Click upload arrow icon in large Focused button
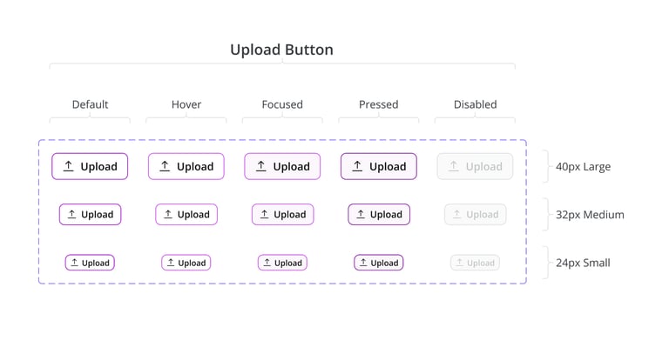 261,166
